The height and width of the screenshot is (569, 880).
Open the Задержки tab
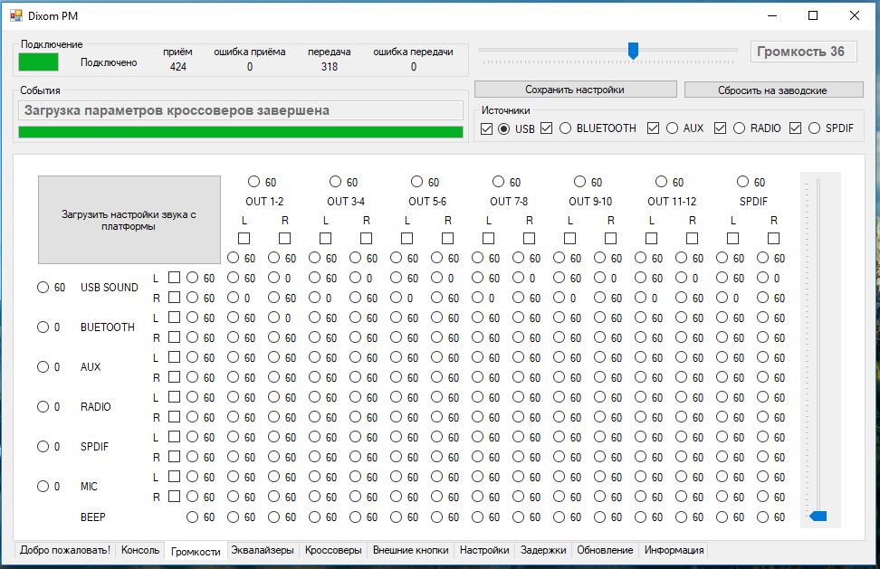(543, 550)
